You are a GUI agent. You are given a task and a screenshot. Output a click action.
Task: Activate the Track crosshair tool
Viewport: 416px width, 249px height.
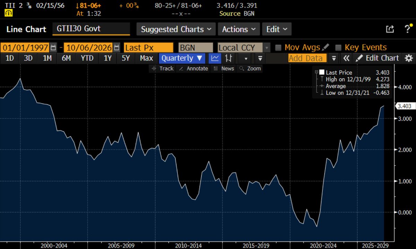pos(162,69)
